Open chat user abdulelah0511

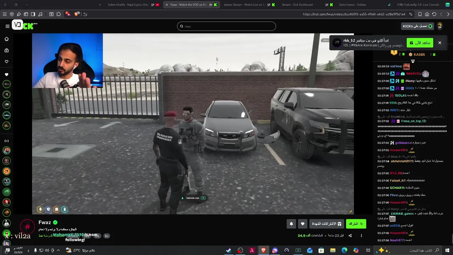pyautogui.click(x=402, y=161)
